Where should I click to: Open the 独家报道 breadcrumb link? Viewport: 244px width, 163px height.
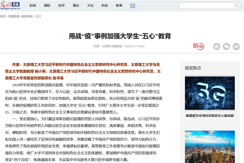[x=26, y=16]
